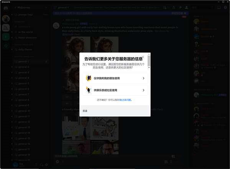Viewport: 230px width, 169px height.
Task: Open the help icon in header
Action: pyautogui.click(x=225, y=8)
